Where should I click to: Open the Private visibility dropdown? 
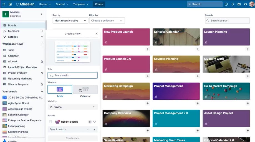(x=73, y=107)
